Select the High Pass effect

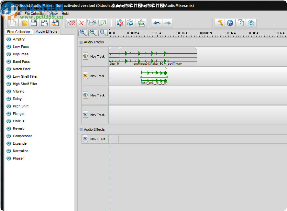coord(20,54)
